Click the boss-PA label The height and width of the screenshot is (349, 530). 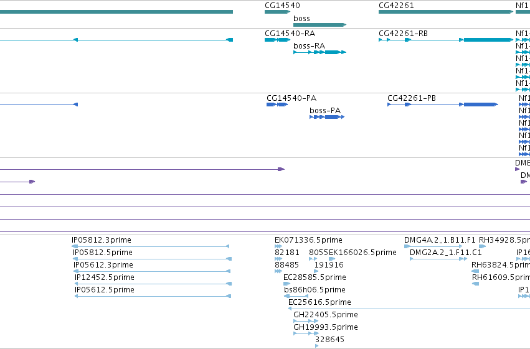pos(325,111)
